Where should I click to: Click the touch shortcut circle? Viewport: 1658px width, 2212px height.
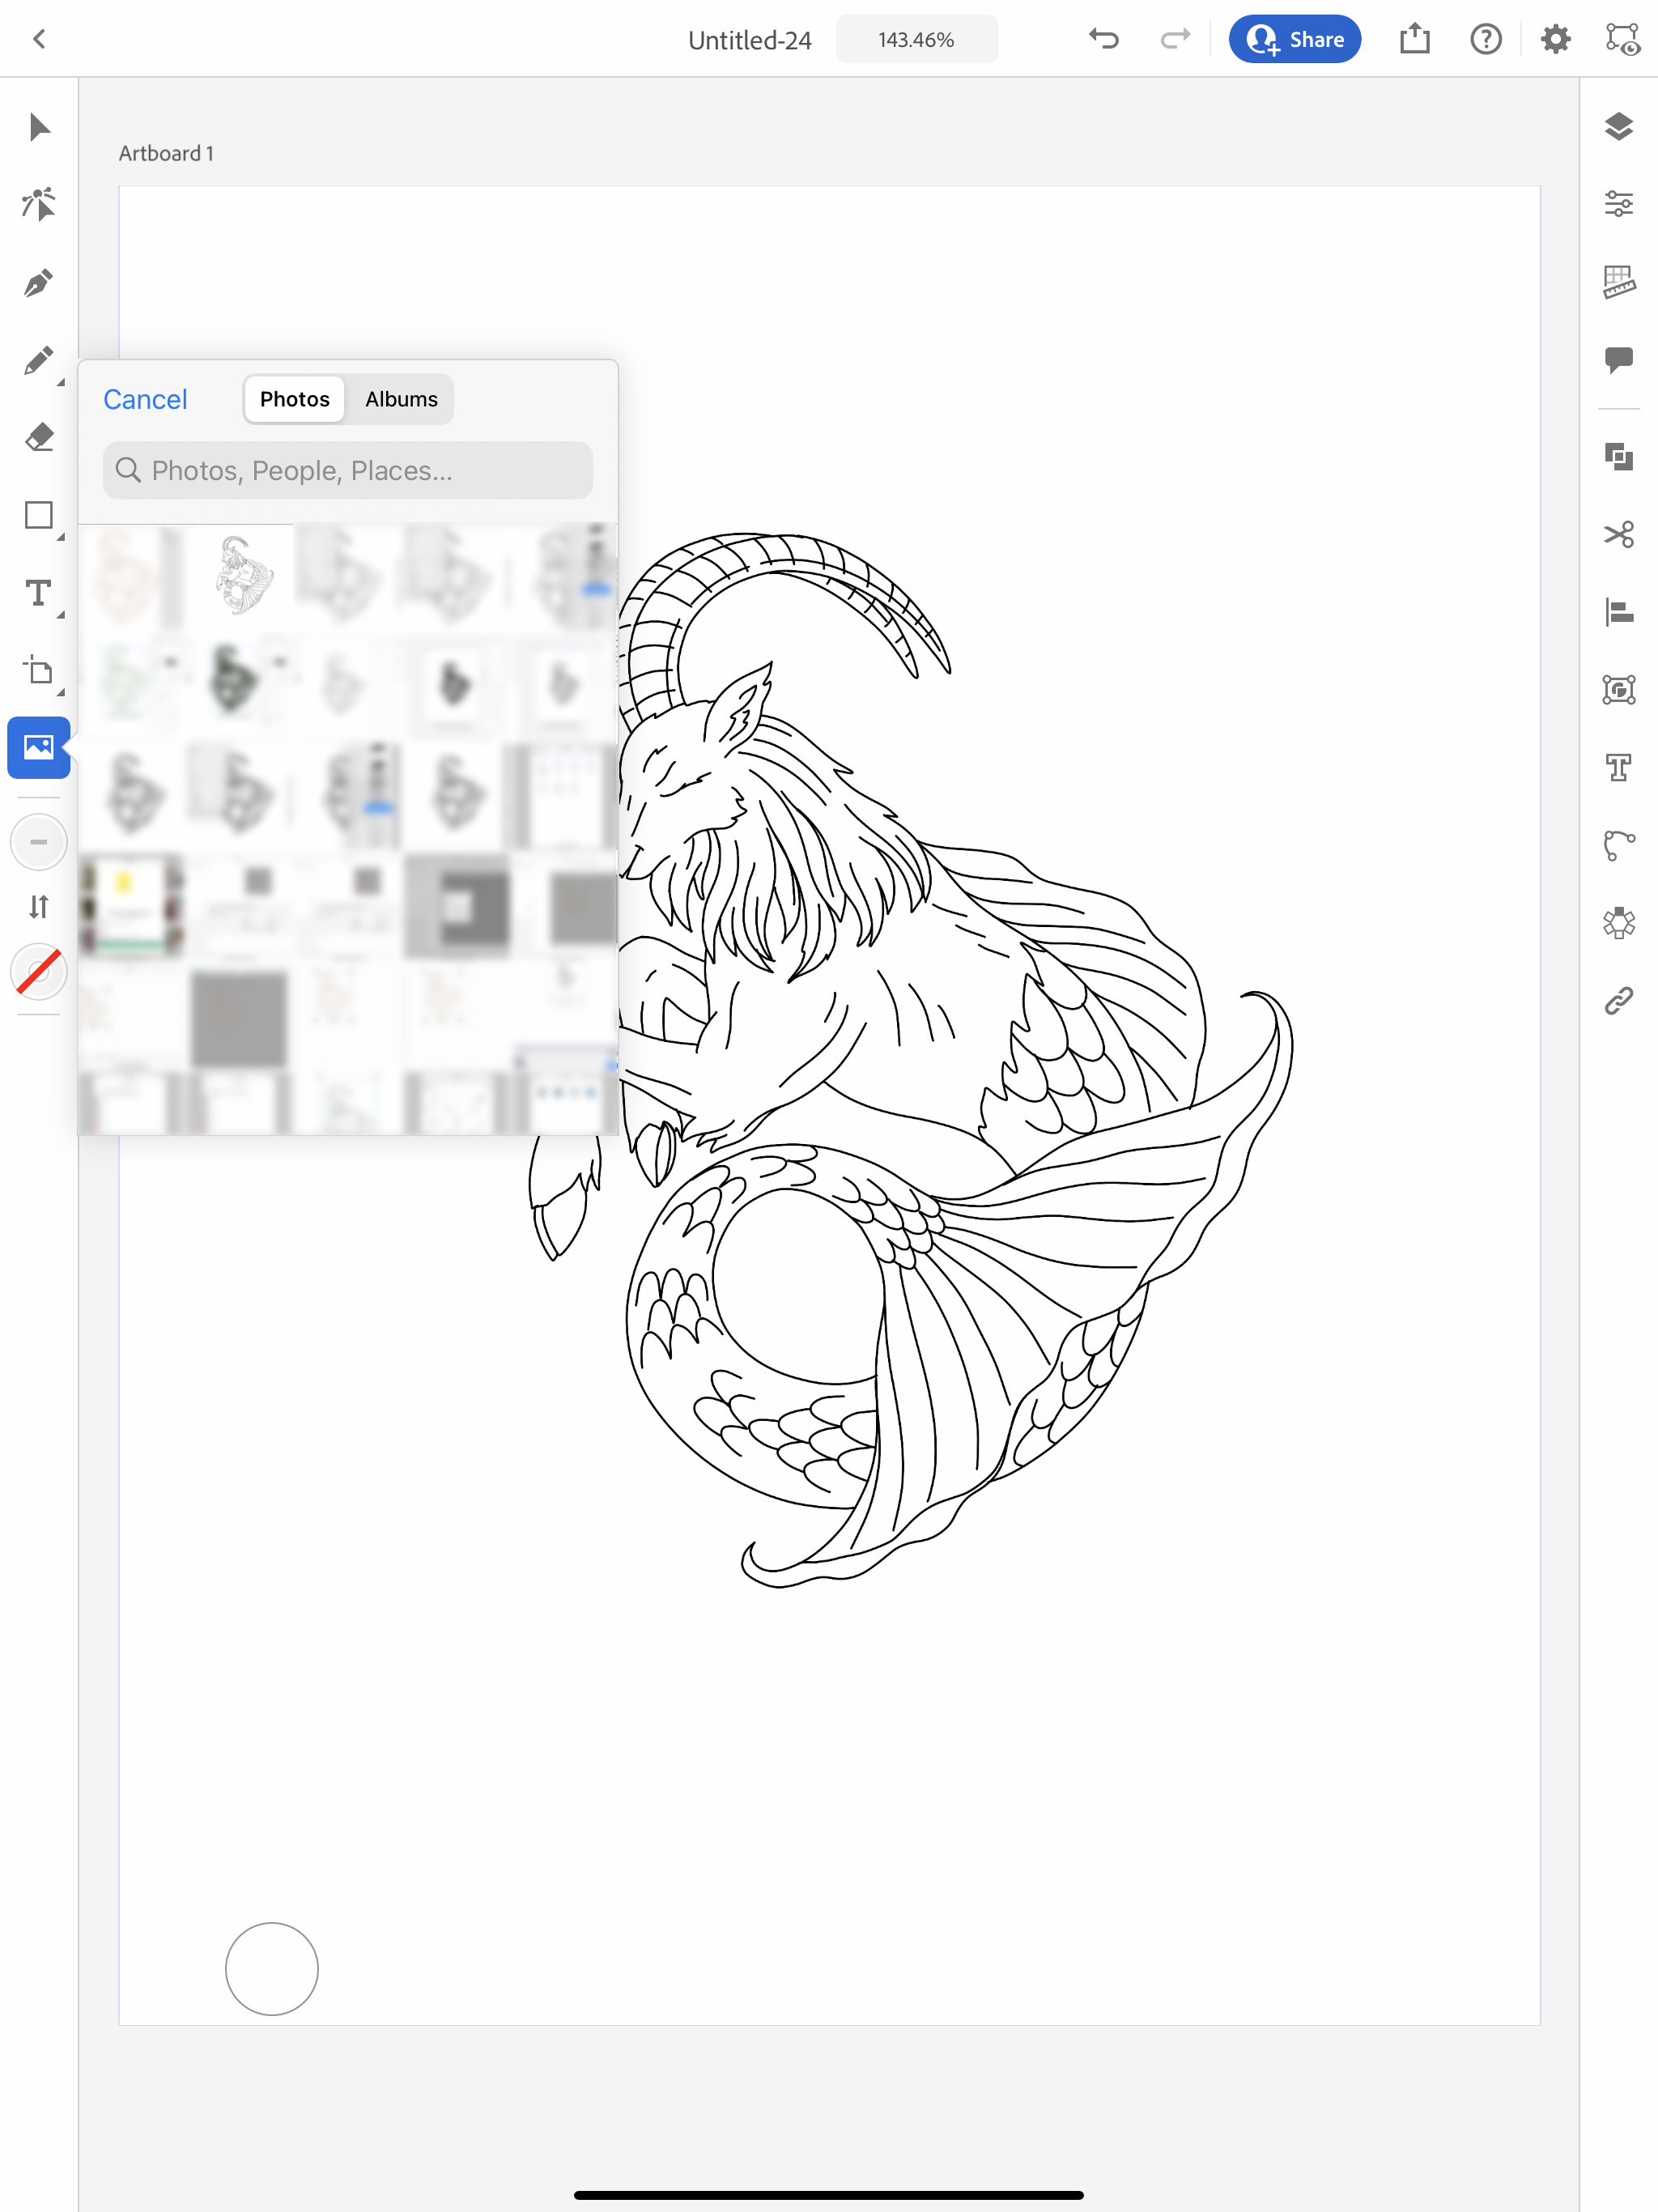click(271, 1968)
